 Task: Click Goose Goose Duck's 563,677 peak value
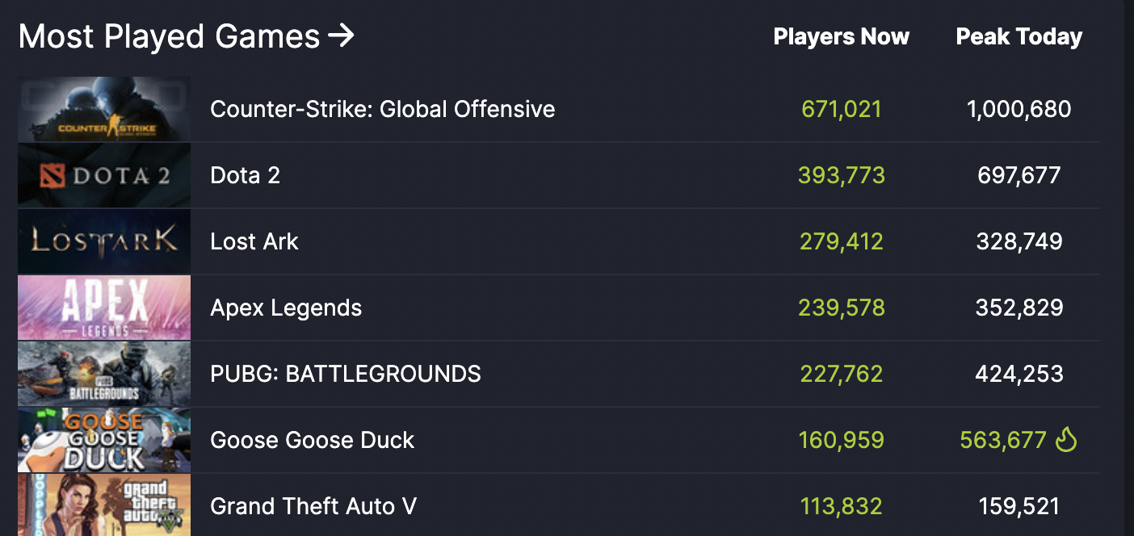[1003, 440]
